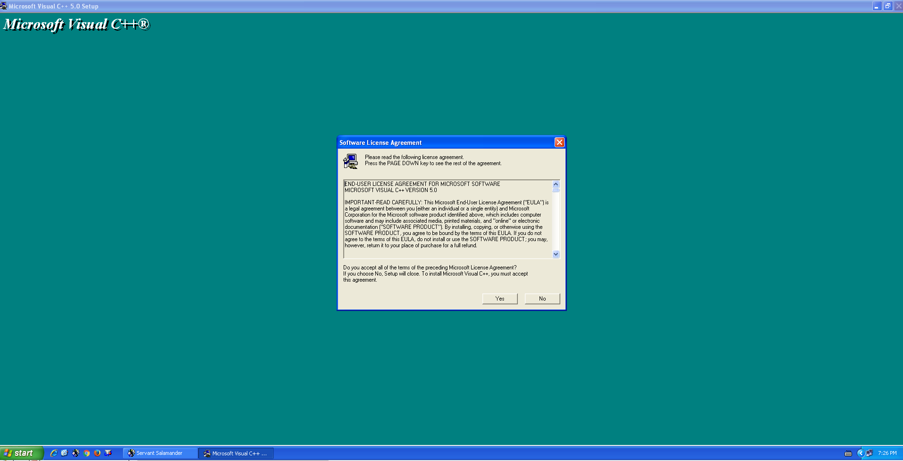This screenshot has height=461, width=903.
Task: Launch Servant Salamander from Quick Launch
Action: [x=76, y=453]
